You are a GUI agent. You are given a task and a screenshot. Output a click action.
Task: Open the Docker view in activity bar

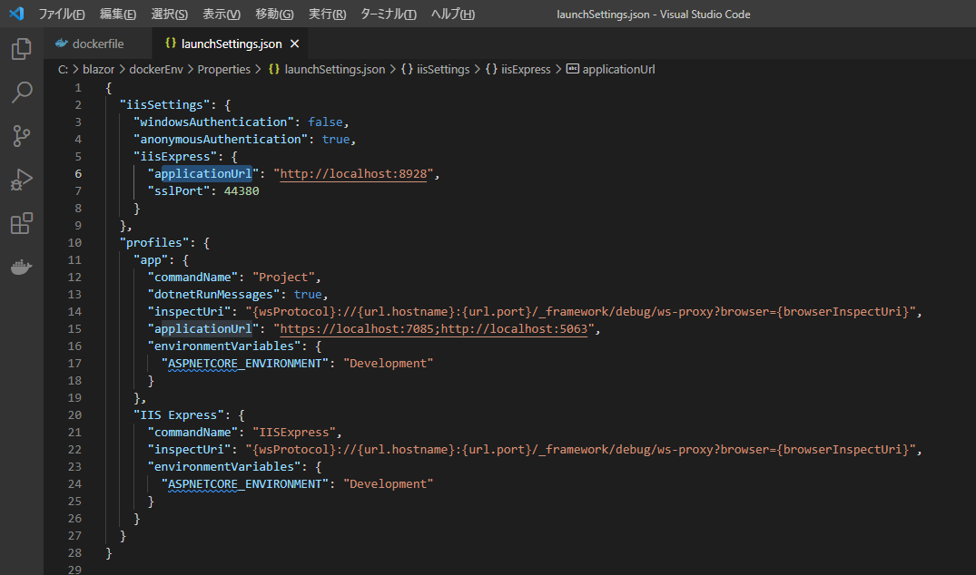(x=21, y=268)
